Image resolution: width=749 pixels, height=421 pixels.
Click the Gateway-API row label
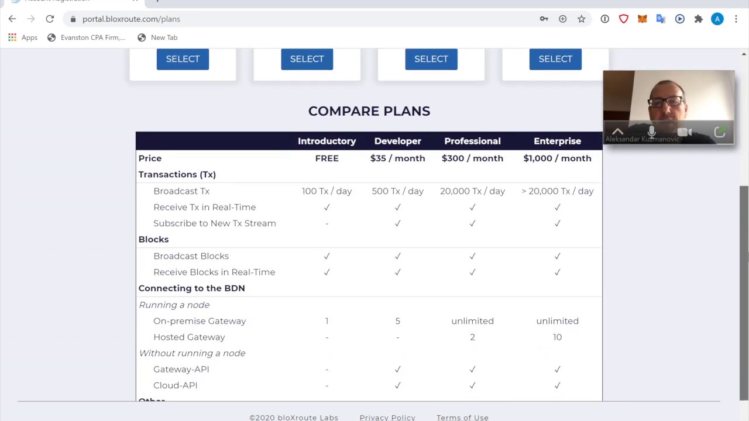(x=181, y=370)
